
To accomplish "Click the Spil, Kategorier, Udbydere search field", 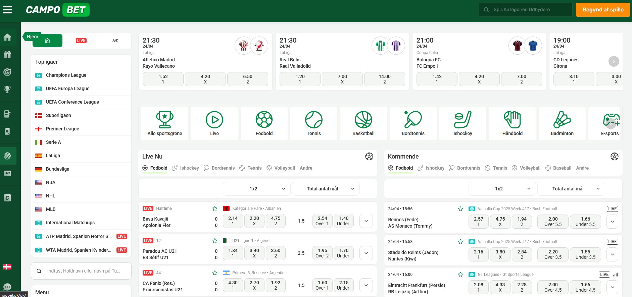I will coord(526,10).
